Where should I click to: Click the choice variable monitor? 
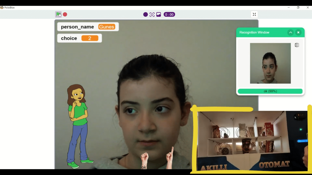[x=80, y=38]
